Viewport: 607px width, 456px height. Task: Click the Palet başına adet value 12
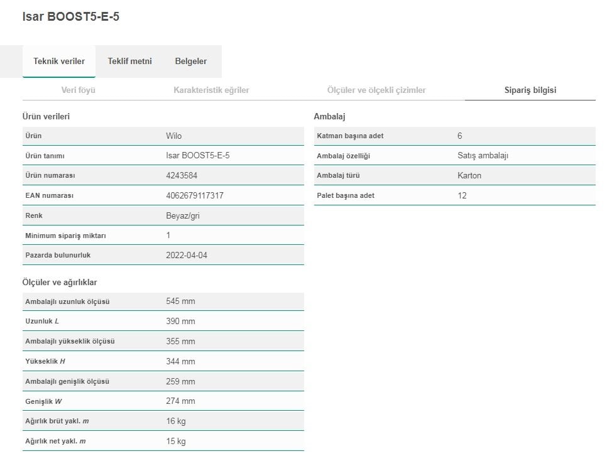[462, 195]
